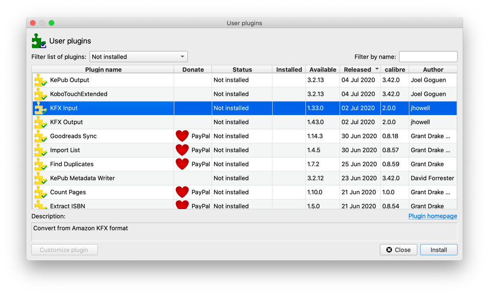Open the Filter list of plugins dropdown
The width and height of the screenshot is (489, 295).
[138, 57]
